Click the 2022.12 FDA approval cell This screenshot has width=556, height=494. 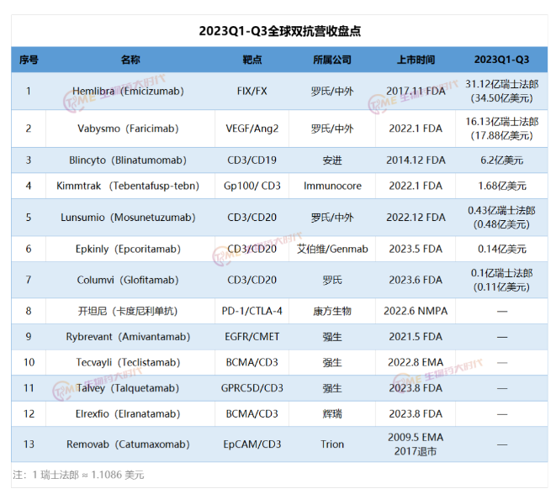416,218
